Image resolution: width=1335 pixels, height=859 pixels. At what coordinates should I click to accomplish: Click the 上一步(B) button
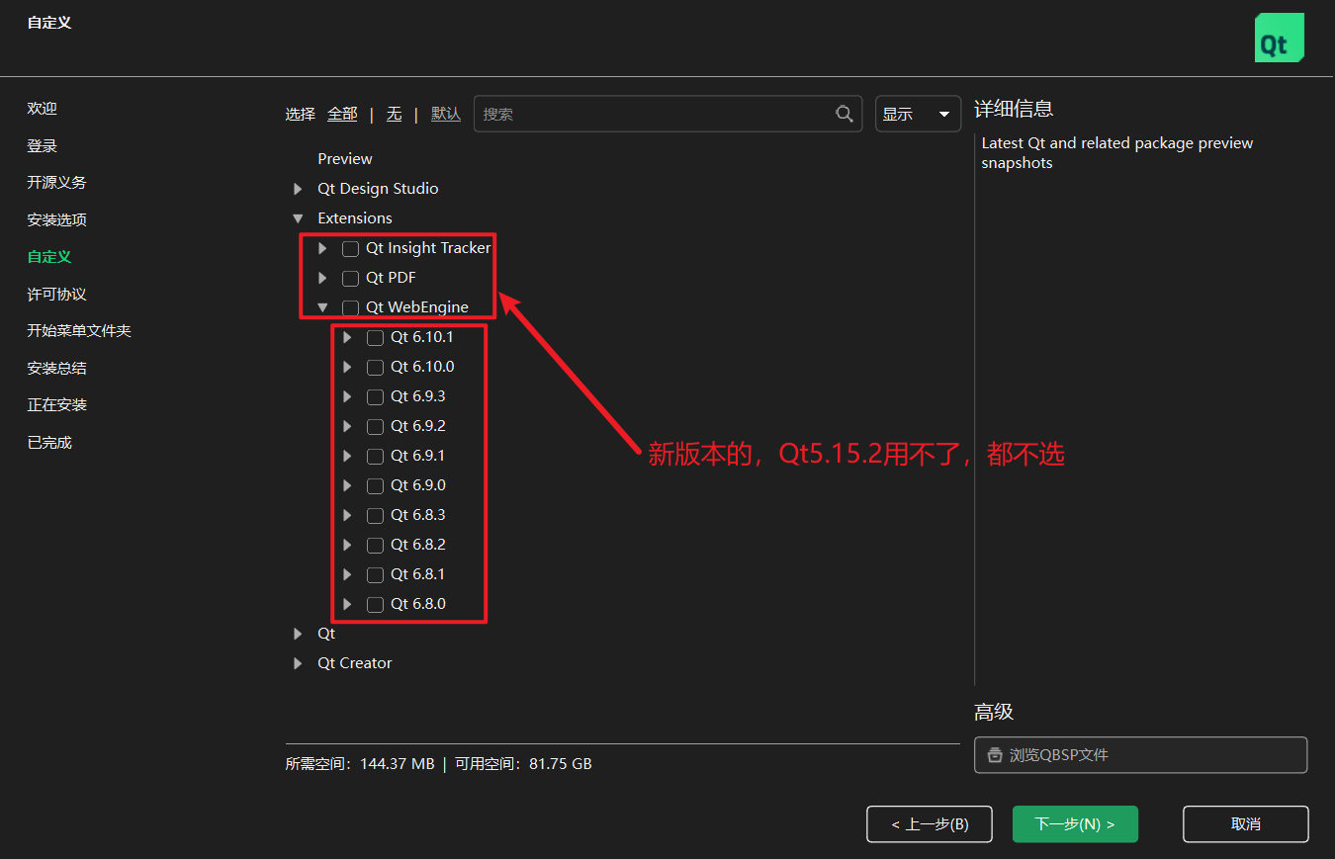930,824
